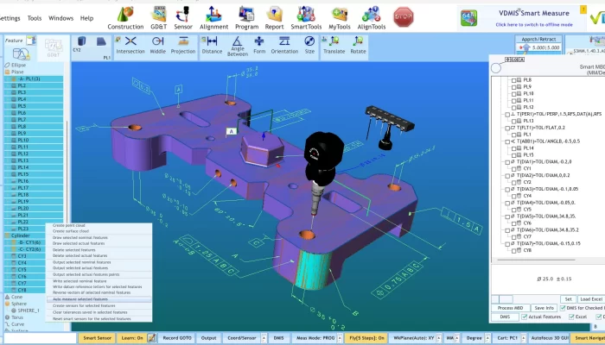Image resolution: width=605 pixels, height=345 pixels.
Task: Toggle the Actual Features checkbox
Action: tap(525, 317)
